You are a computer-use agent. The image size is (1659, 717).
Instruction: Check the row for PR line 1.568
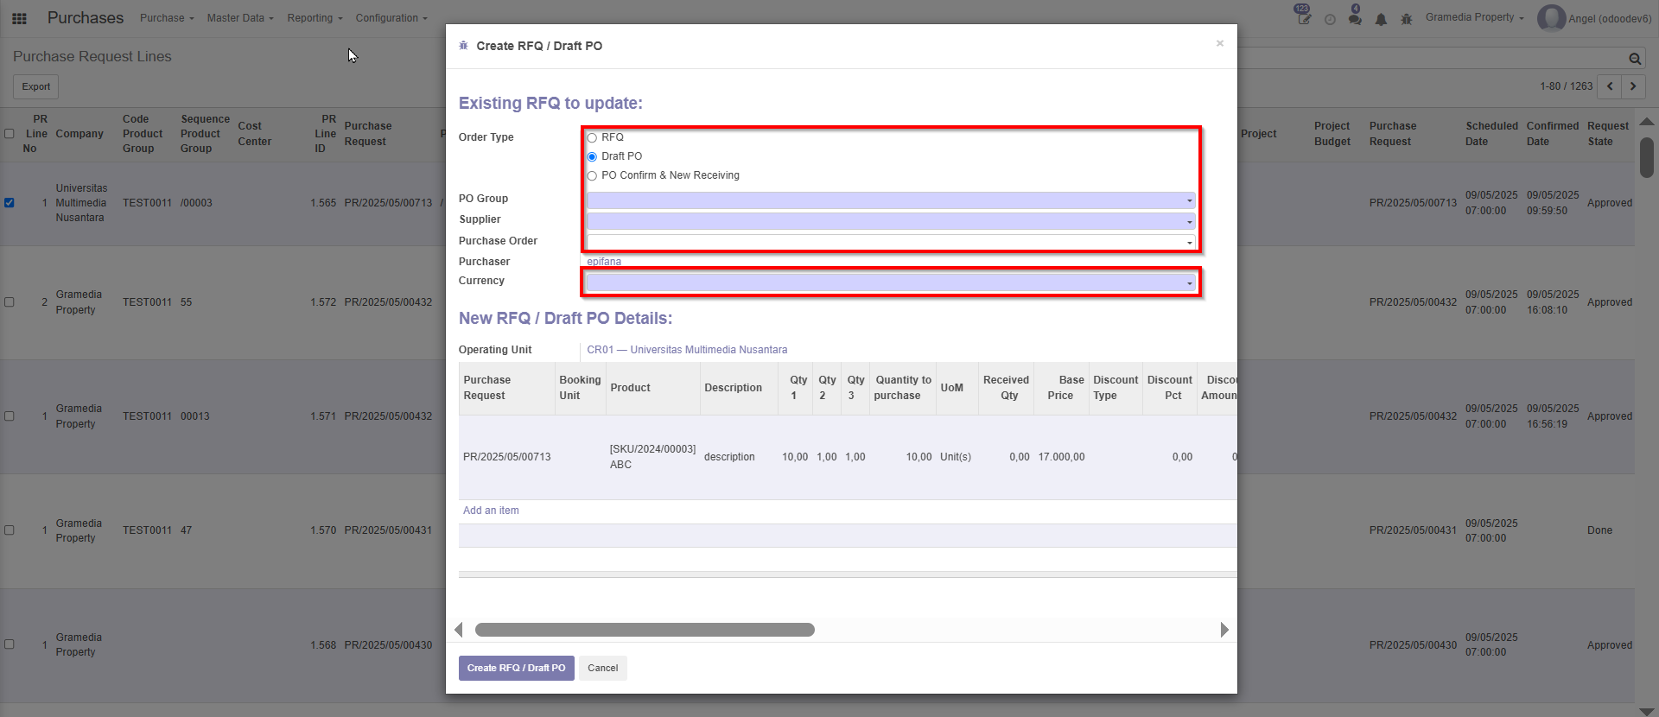pos(10,644)
